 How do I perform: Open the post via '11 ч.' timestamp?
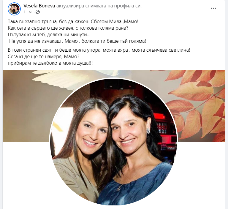click(28, 12)
